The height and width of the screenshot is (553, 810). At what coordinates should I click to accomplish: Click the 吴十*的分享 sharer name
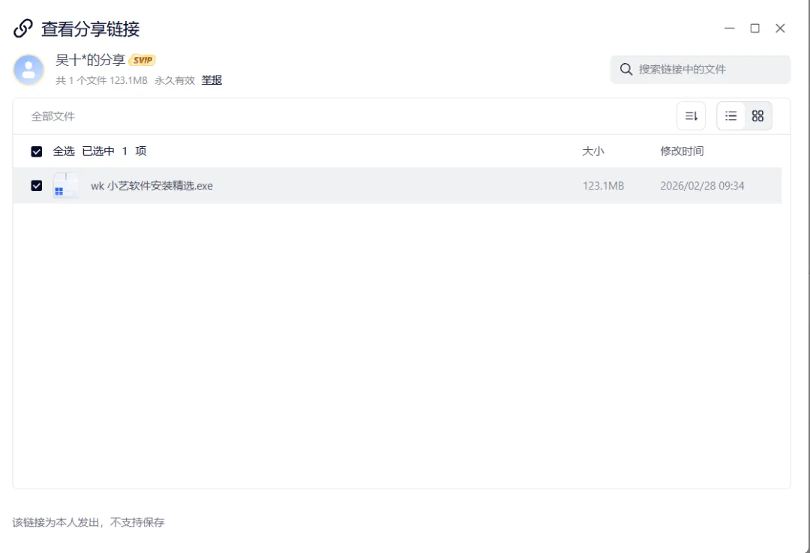coord(91,60)
